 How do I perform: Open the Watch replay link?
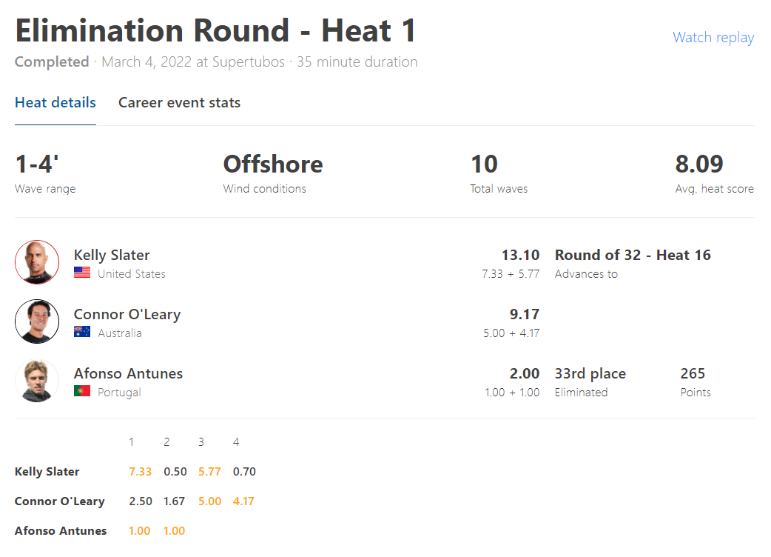[713, 37]
